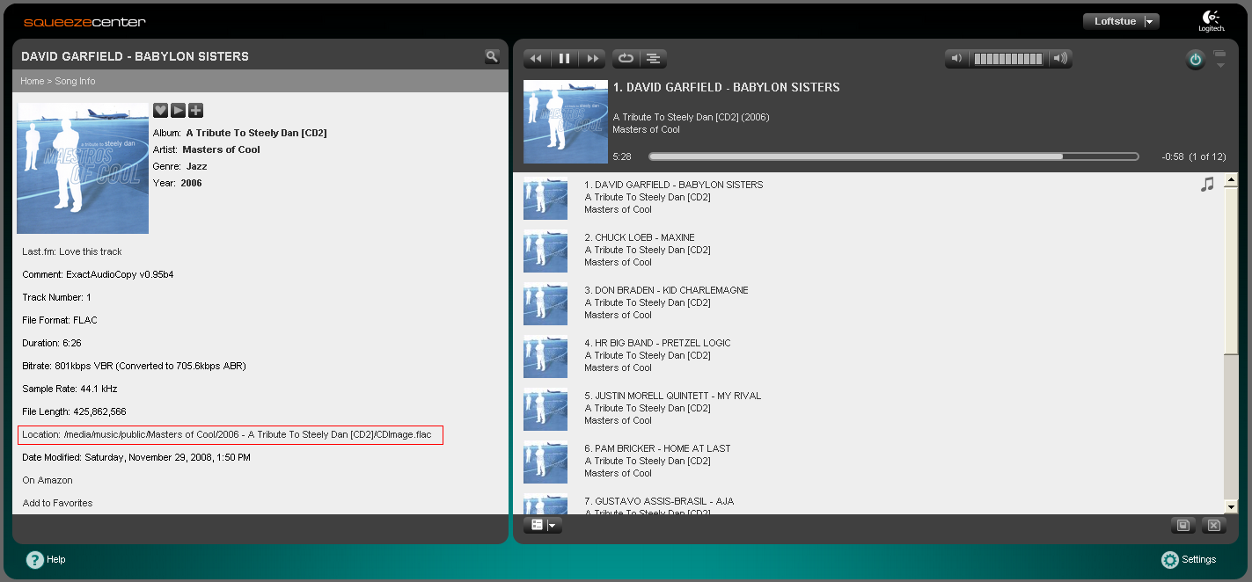The width and height of the screenshot is (1252, 582).
Task: Open year 2006 link
Action: coord(191,183)
